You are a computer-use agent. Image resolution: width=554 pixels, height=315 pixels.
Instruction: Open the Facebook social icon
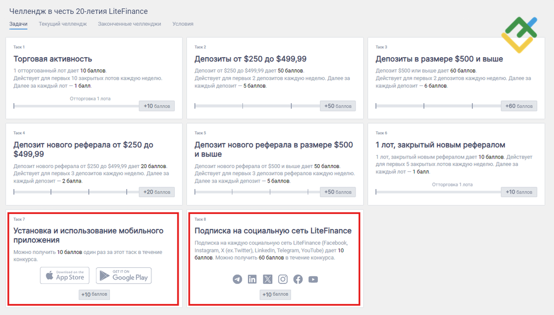point(298,280)
